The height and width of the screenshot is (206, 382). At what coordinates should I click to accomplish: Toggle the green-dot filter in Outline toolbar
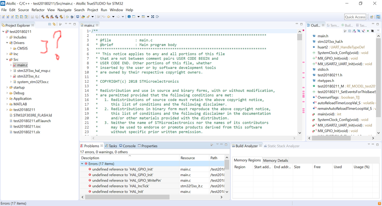click(368, 31)
